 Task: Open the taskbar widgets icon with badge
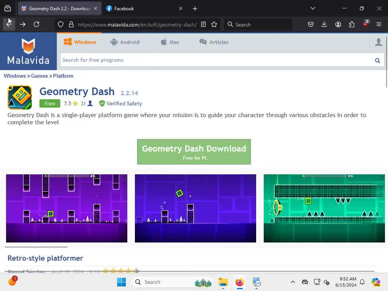[x=13, y=281]
